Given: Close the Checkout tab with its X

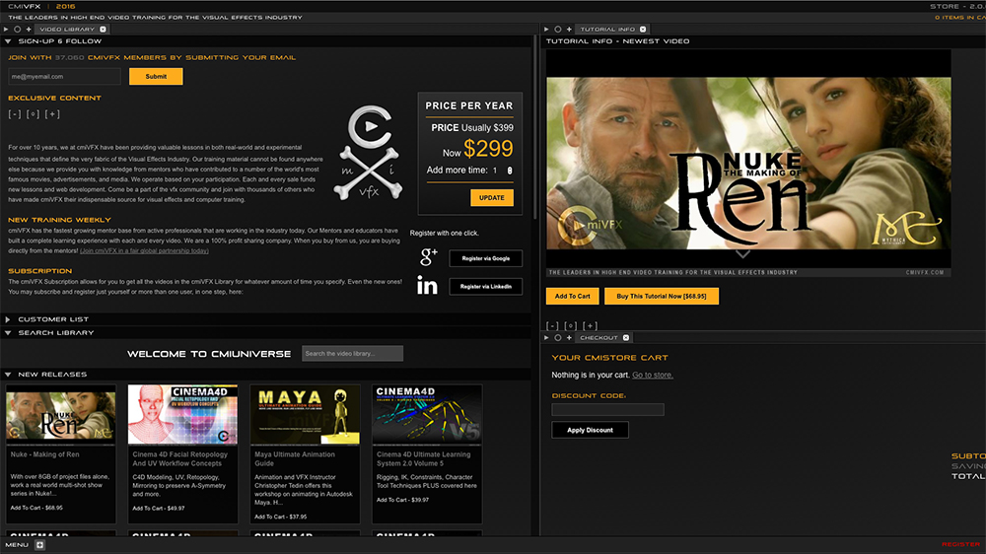Looking at the screenshot, I should pos(626,338).
